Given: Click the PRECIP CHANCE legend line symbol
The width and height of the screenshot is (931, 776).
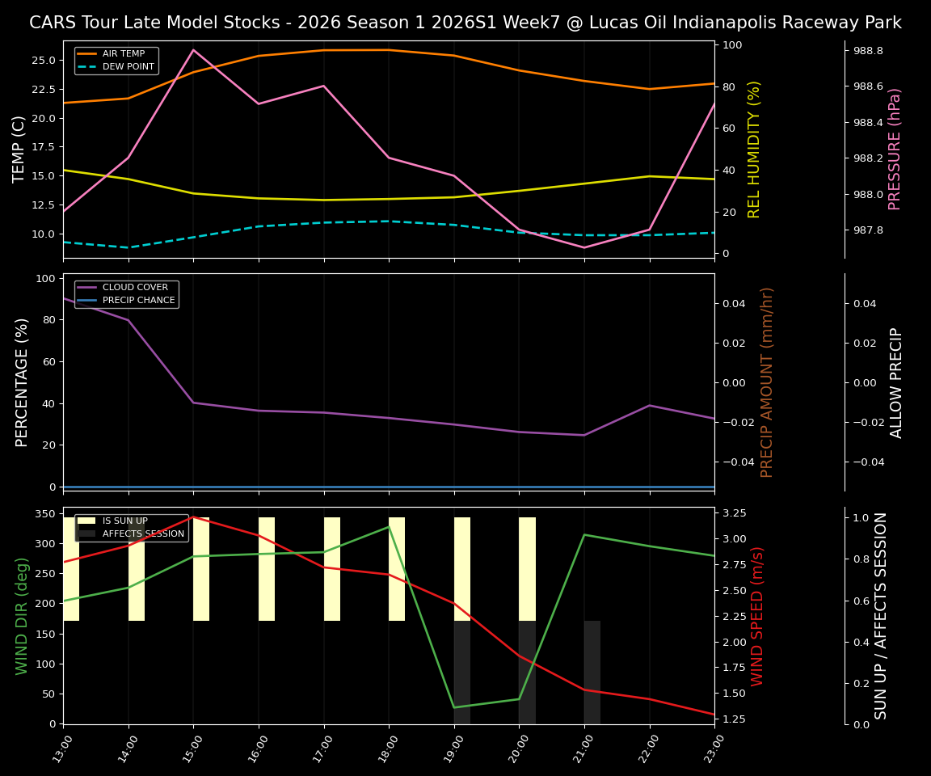Looking at the screenshot, I should click(89, 300).
